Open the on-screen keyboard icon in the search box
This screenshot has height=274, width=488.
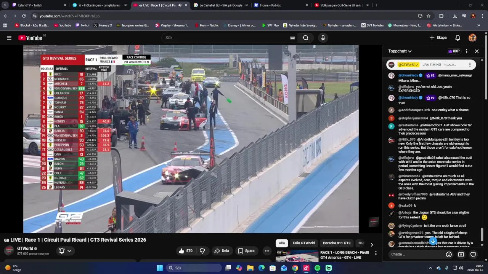pyautogui.click(x=292, y=38)
